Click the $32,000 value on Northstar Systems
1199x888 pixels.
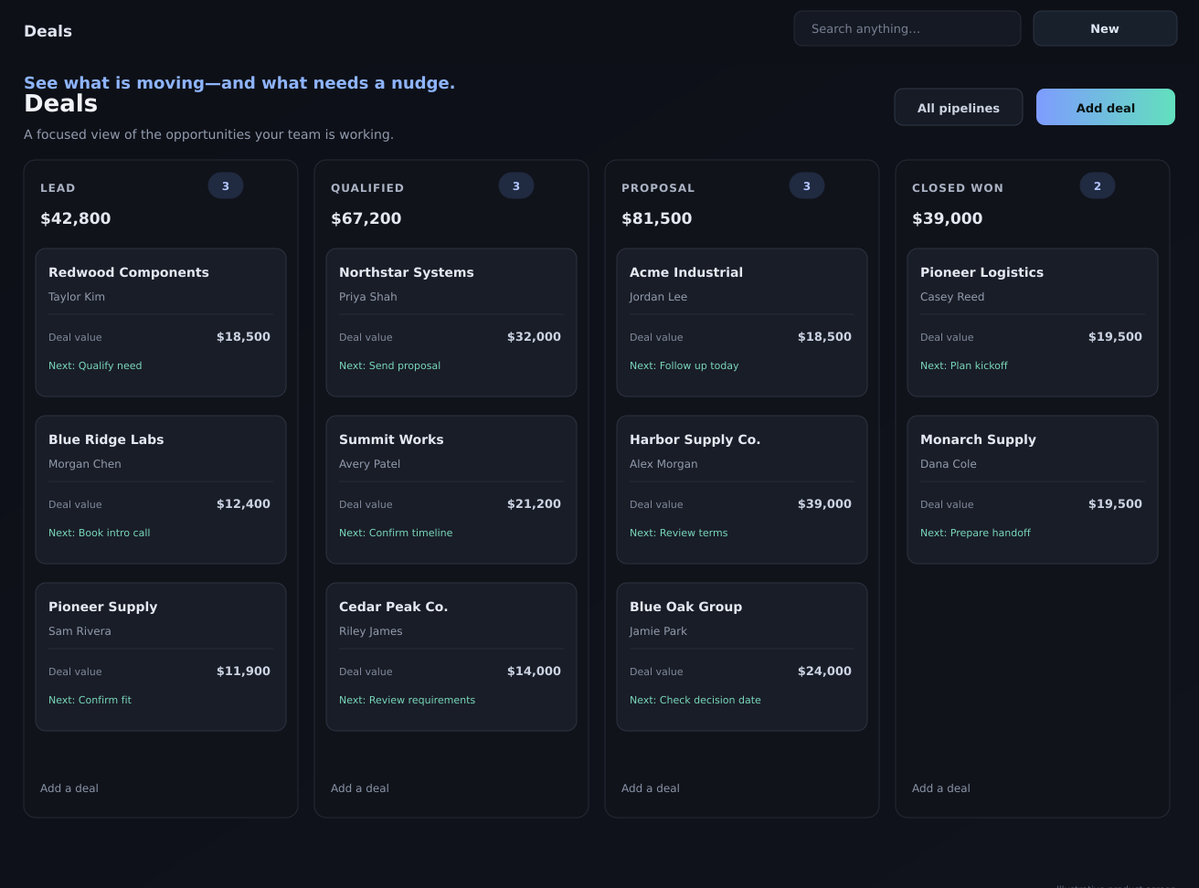coord(534,337)
